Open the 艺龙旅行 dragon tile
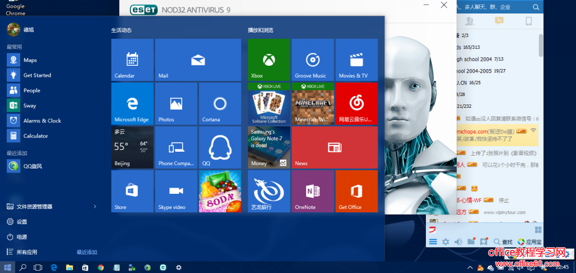The image size is (576, 273). (269, 191)
